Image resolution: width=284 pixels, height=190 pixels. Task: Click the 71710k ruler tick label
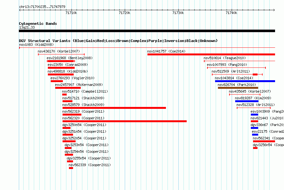(x=71, y=13)
